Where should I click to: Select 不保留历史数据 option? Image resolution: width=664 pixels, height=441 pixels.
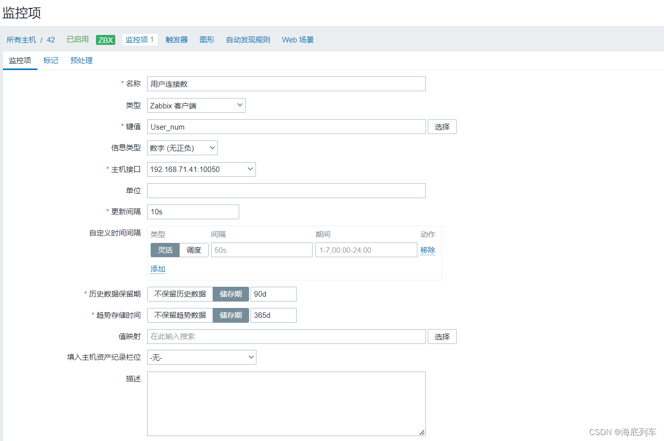(180, 294)
